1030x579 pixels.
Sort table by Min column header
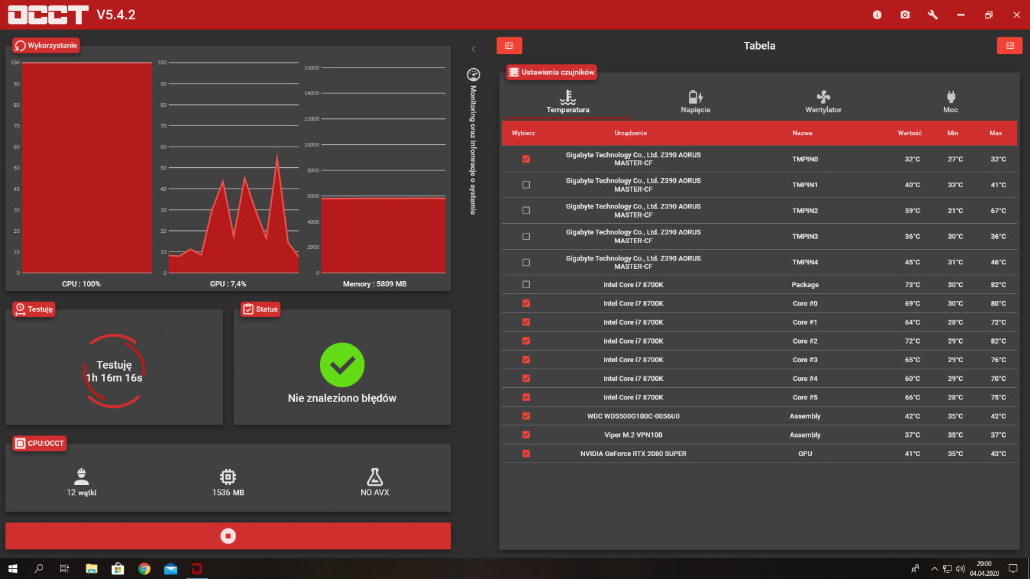pos(953,133)
